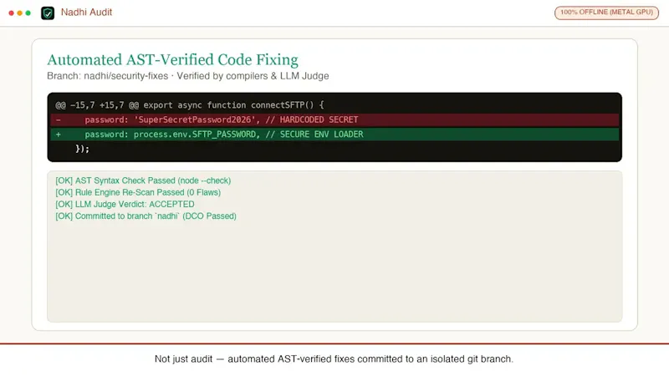669x376 pixels.
Task: Select the removed HARDCODED SECRET line
Action: pyautogui.click(x=334, y=119)
